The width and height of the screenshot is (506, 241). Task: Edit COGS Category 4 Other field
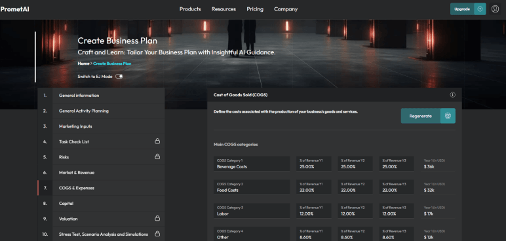tap(252, 234)
